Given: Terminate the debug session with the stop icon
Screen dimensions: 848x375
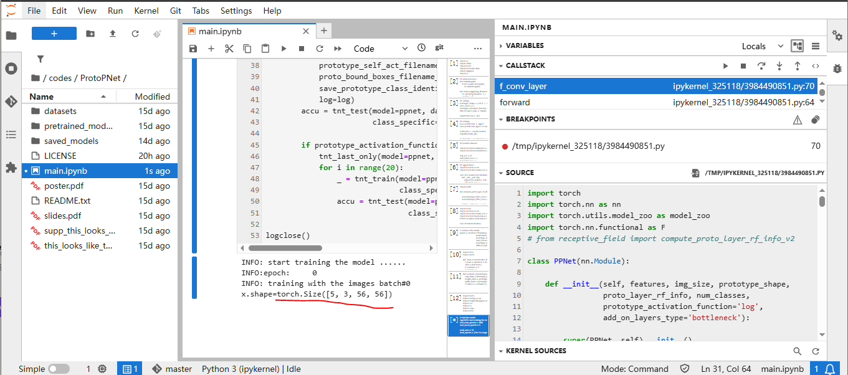Looking at the screenshot, I should point(743,65).
